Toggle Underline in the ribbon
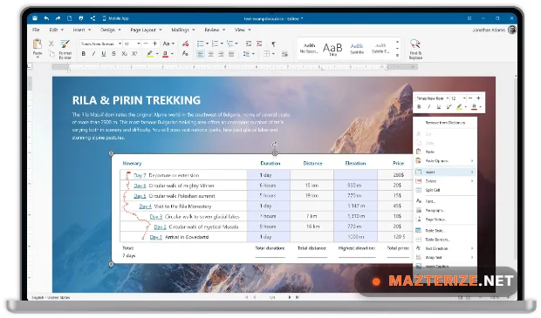 pyautogui.click(x=104, y=54)
